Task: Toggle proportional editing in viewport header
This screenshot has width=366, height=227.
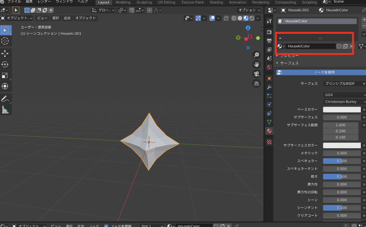Action: point(149,10)
